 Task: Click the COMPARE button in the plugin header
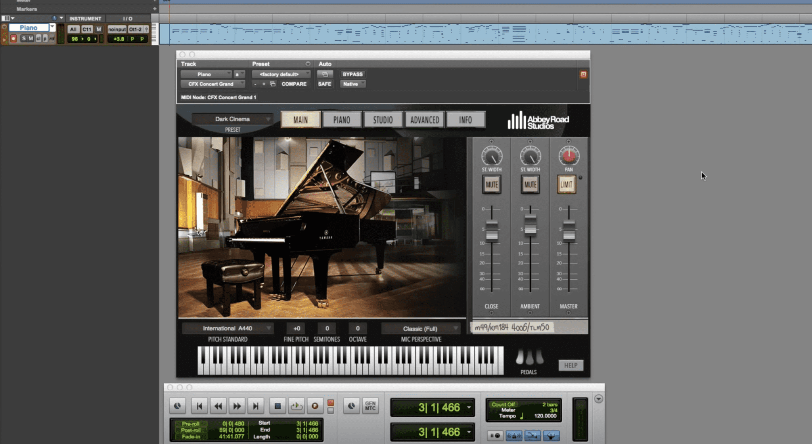click(x=294, y=84)
